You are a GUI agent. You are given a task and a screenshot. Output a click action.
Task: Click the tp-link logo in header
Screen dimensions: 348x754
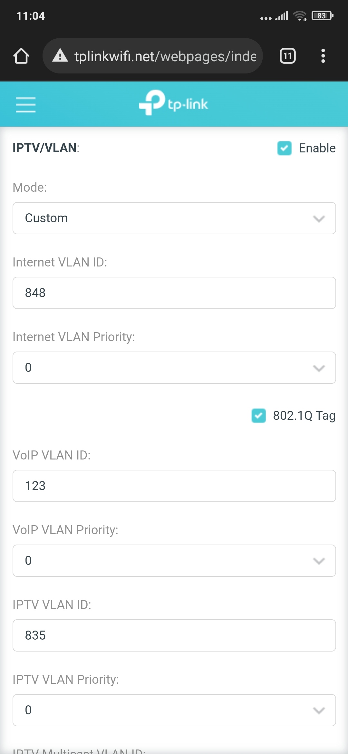point(174,103)
